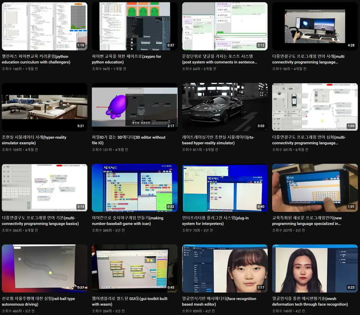Open mesh deformation through face recognition title
Image resolution: width=360 pixels, height=315 pixels.
pyautogui.click(x=310, y=301)
